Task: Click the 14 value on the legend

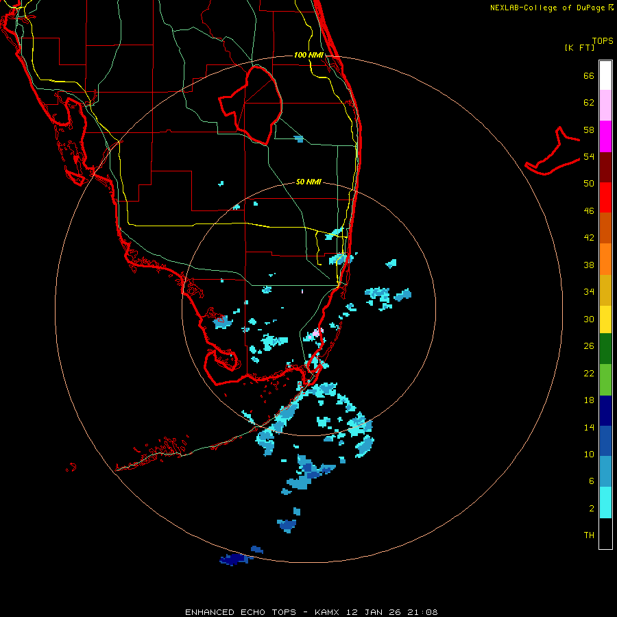Action: pyautogui.click(x=589, y=427)
